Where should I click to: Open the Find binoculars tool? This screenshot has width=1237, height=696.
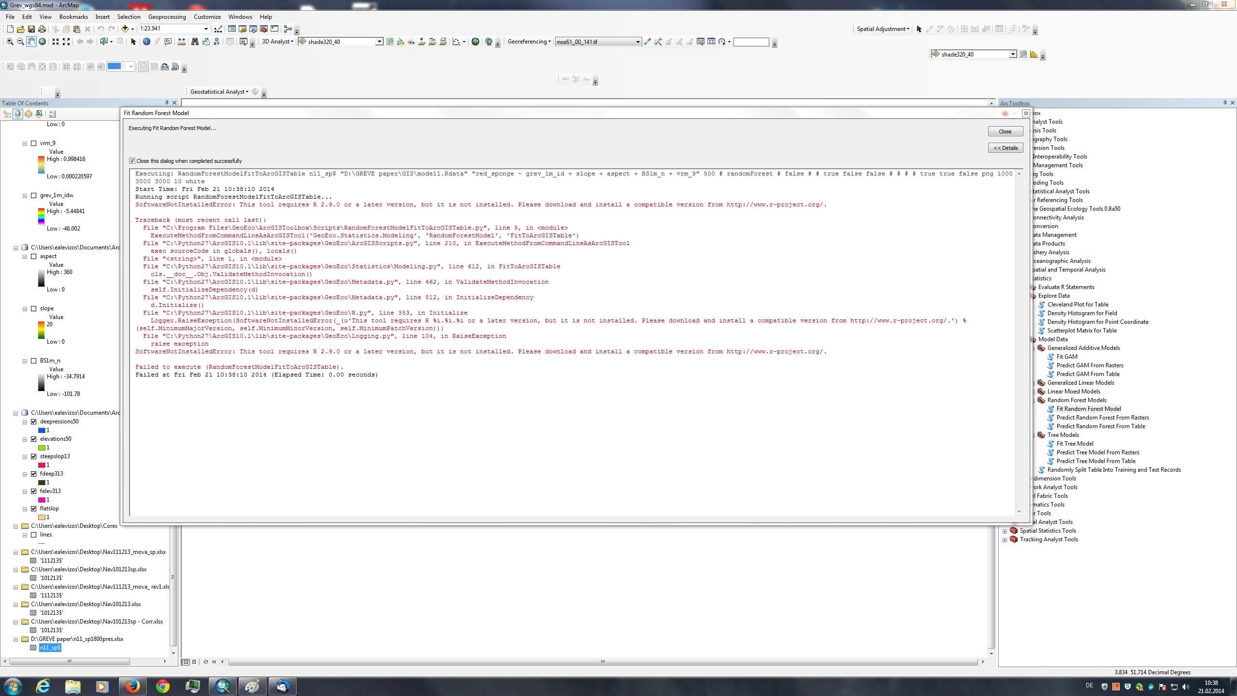point(195,42)
